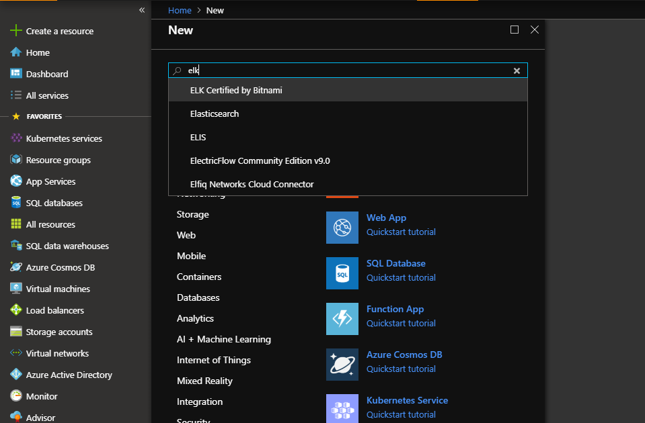This screenshot has width=645, height=423.
Task: Click the Function App lightning icon
Action: [x=342, y=319]
